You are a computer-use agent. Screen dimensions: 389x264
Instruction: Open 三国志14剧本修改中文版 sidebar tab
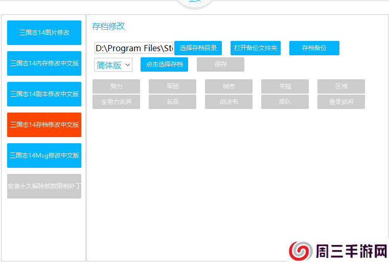point(44,94)
